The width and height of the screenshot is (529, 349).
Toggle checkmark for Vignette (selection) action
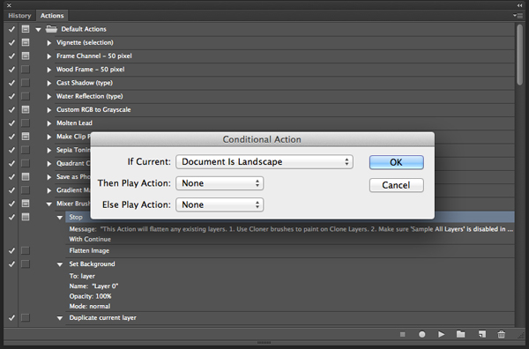click(x=11, y=42)
